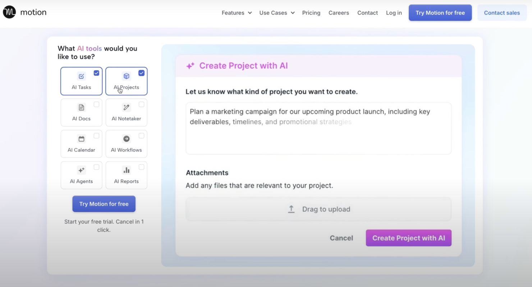This screenshot has height=287, width=532.
Task: Click the Contact sales button
Action: (x=502, y=13)
